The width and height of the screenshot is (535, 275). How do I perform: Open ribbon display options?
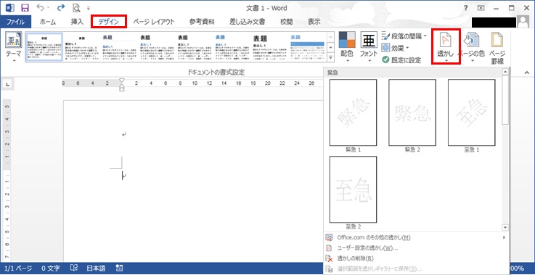coord(481,8)
